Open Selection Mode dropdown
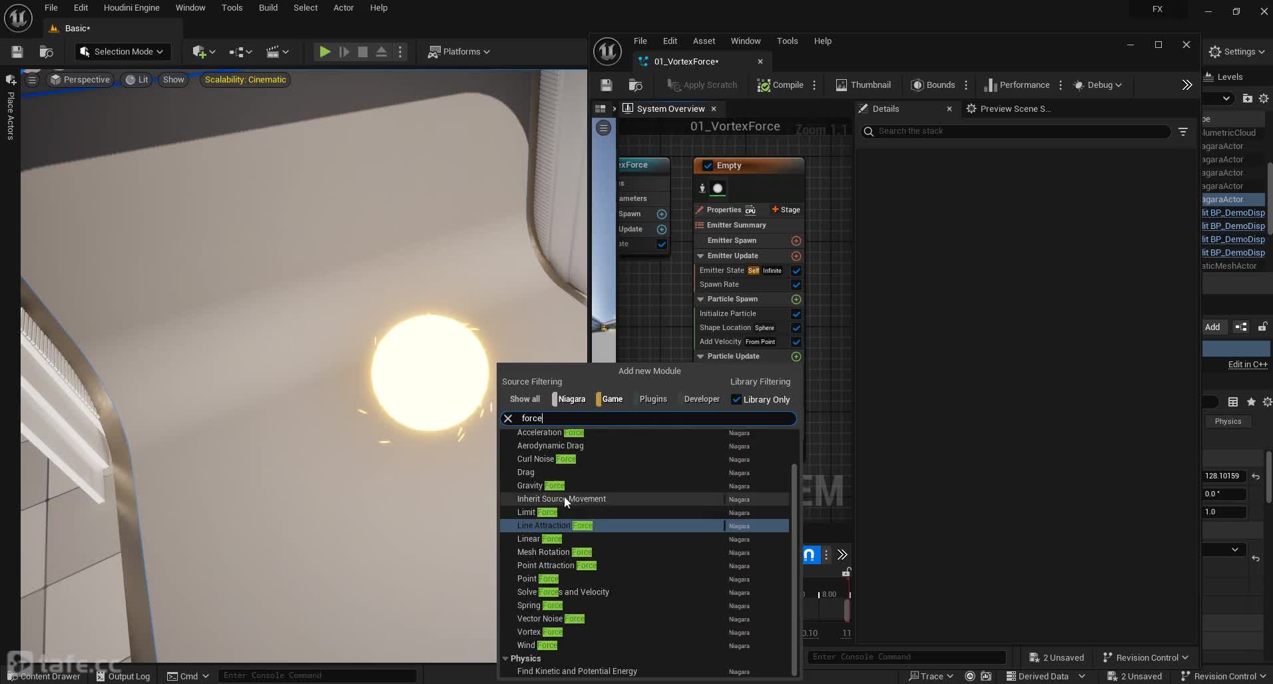This screenshot has width=1273, height=684. coord(122,52)
